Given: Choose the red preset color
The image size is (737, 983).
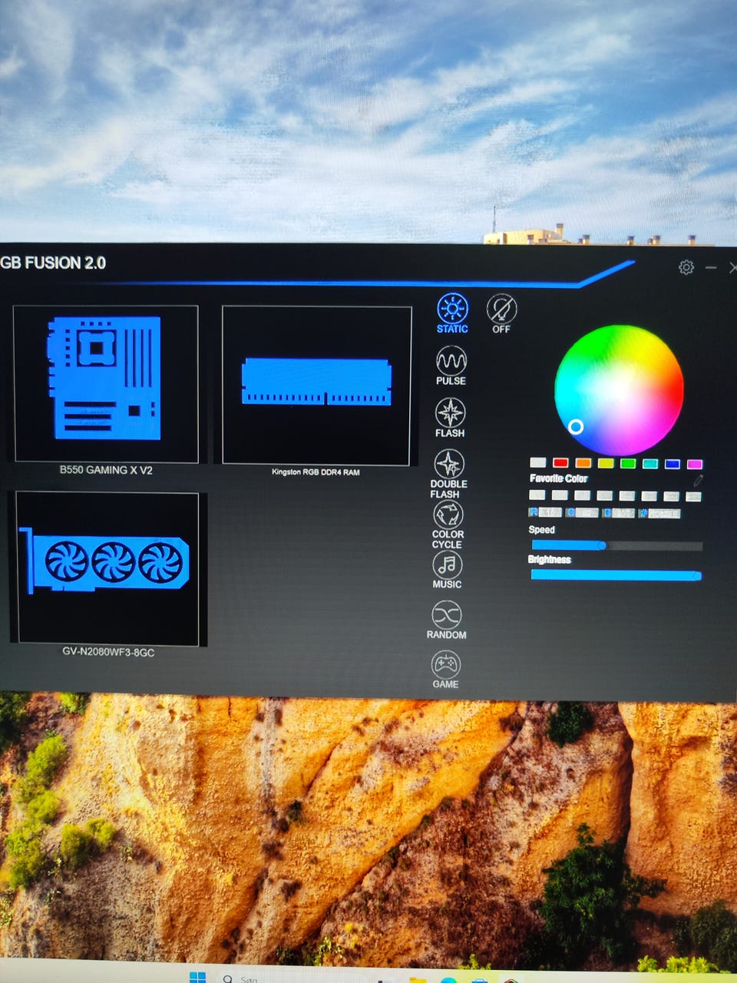Looking at the screenshot, I should (560, 462).
